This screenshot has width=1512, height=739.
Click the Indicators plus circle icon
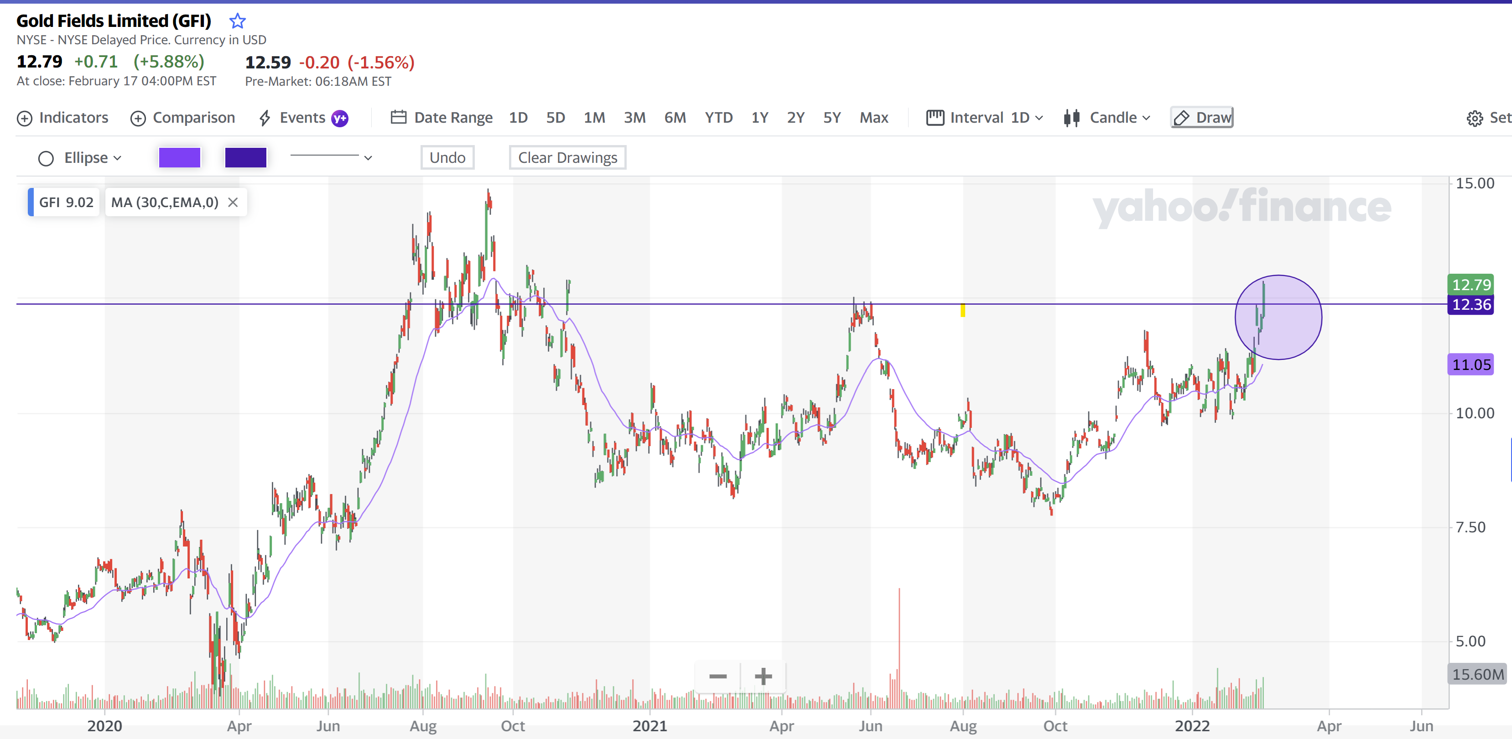(25, 119)
